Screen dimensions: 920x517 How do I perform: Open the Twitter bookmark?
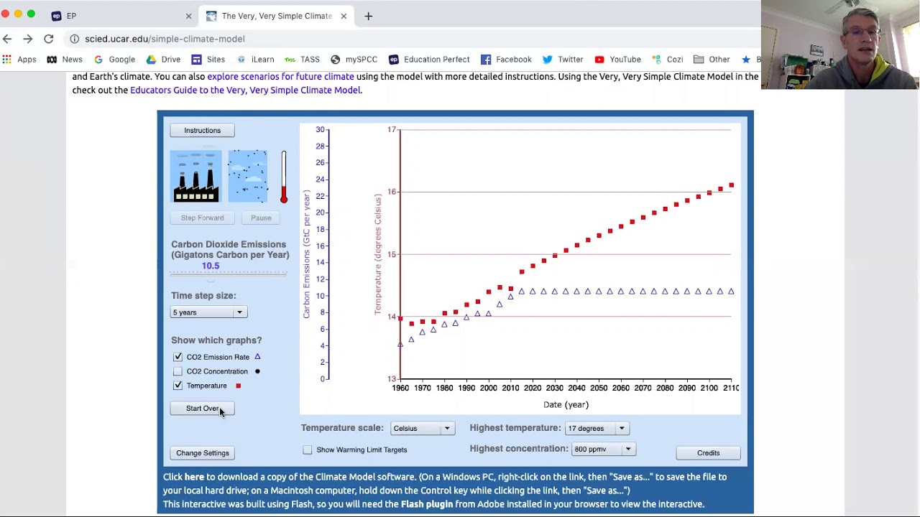pyautogui.click(x=563, y=60)
